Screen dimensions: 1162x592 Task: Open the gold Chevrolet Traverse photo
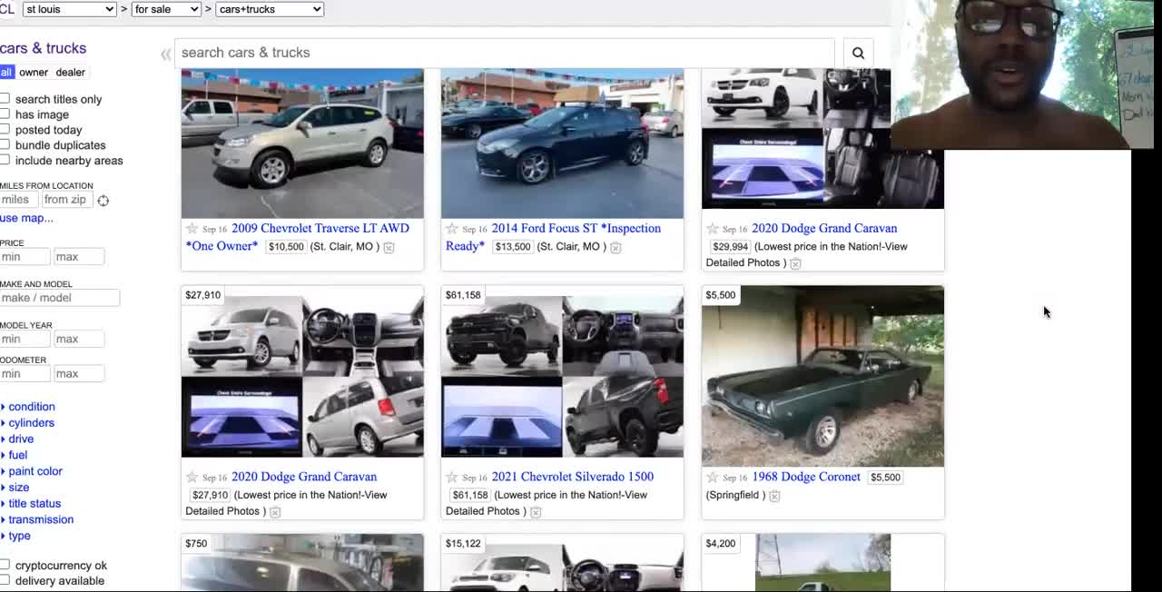302,143
